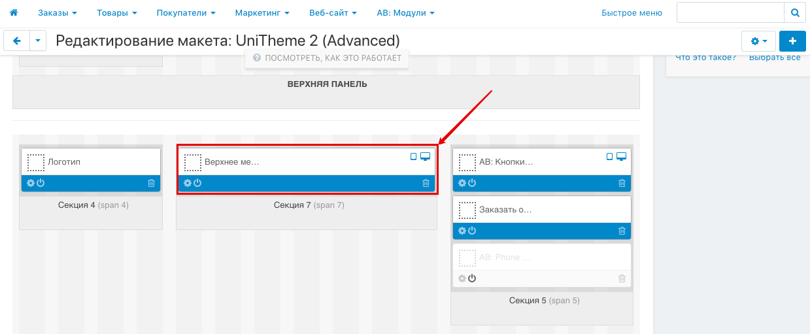Toggle power switch on Верхнее меню block
This screenshot has width=810, height=334.
(x=197, y=183)
